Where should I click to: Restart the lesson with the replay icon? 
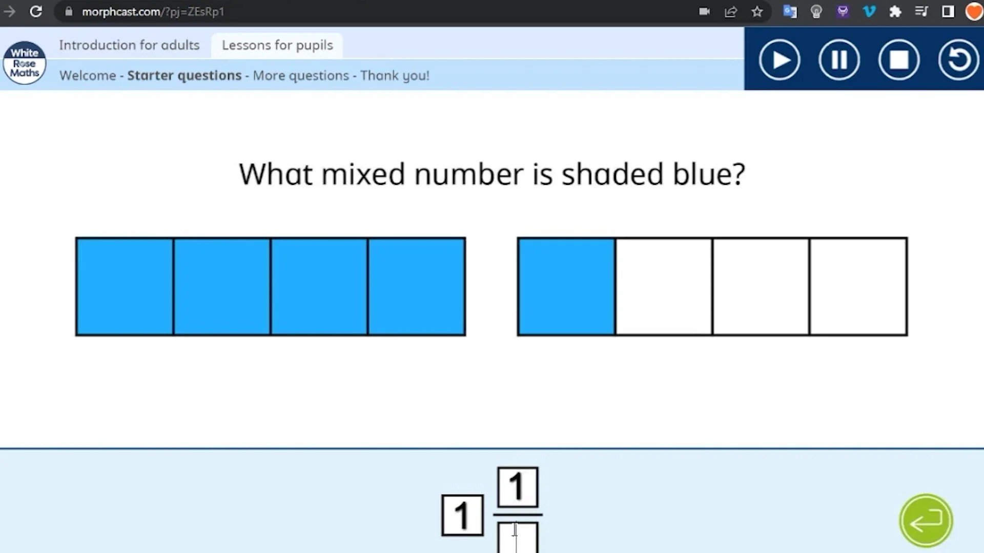(958, 59)
